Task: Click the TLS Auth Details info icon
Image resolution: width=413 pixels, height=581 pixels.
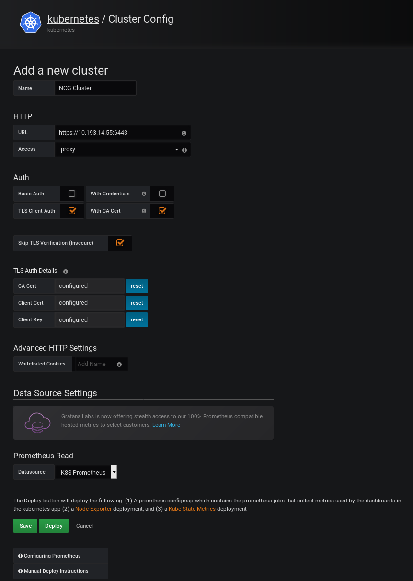Action: tap(66, 271)
